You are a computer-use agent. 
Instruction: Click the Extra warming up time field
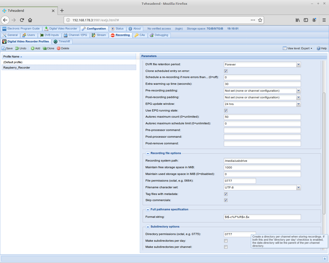coord(262,84)
